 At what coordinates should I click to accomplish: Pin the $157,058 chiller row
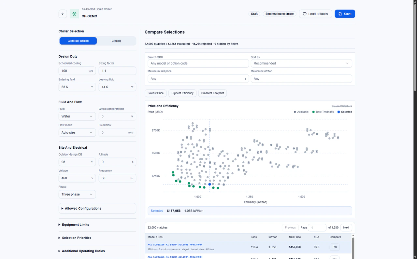pos(335,247)
